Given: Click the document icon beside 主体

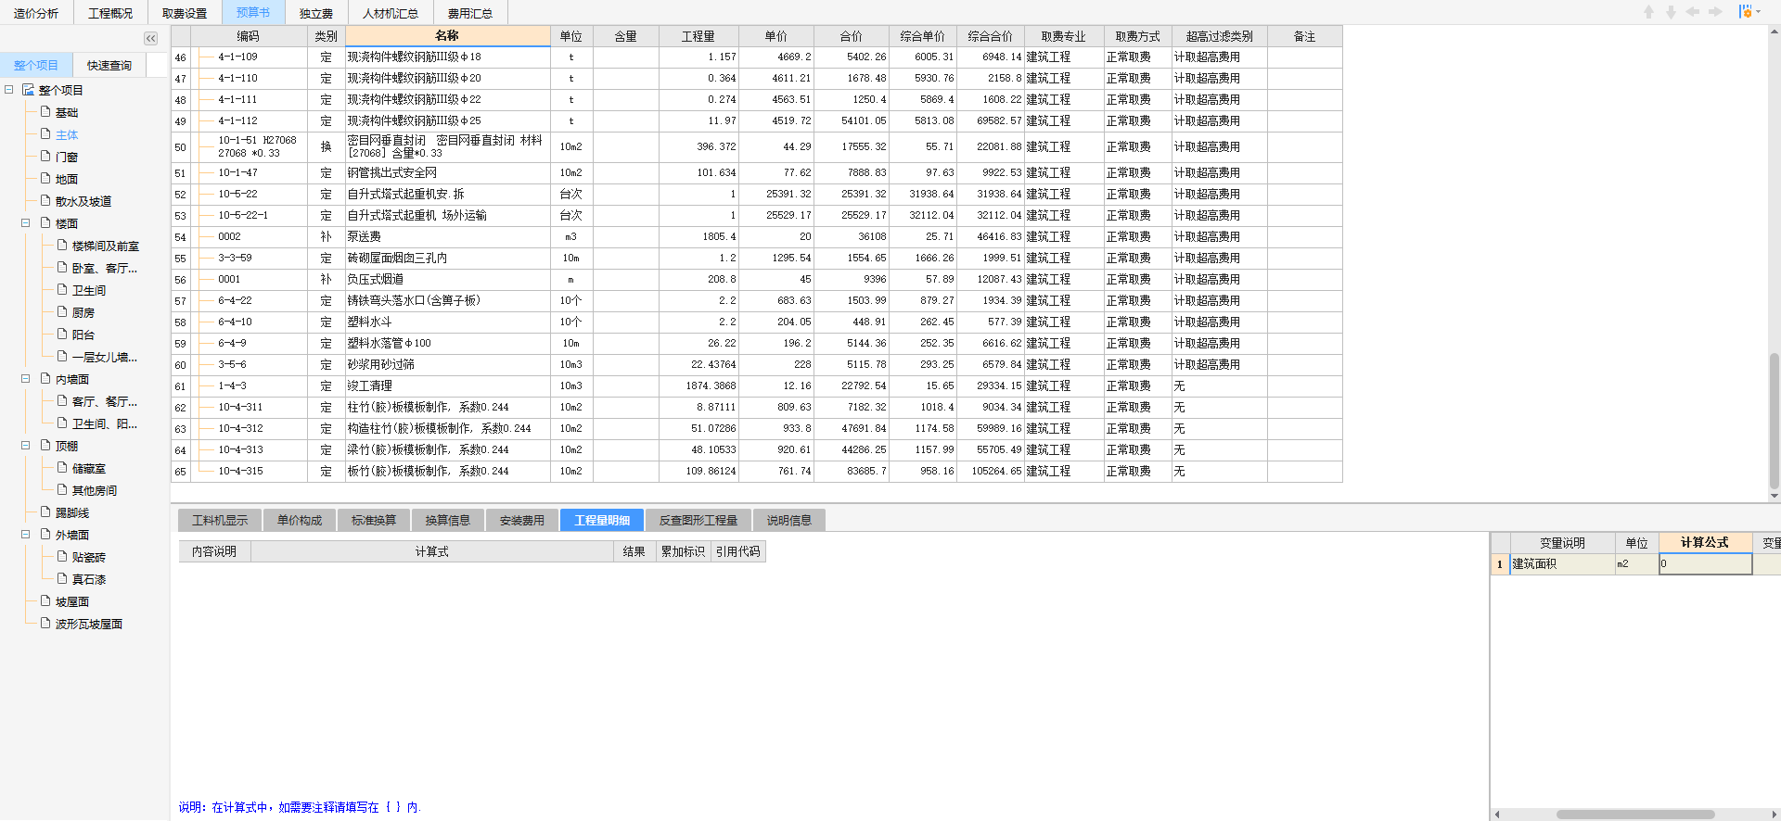Looking at the screenshot, I should click(45, 134).
